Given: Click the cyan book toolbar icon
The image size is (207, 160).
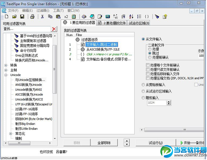Looking at the screenshot, I should [92, 16].
